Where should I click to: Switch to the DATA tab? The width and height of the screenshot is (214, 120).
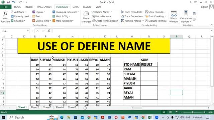tap(76, 7)
